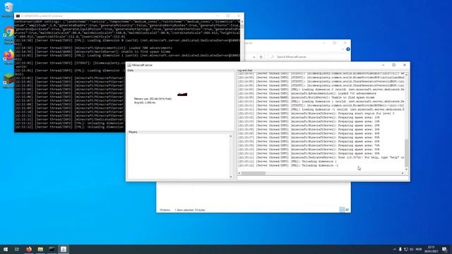Image resolution: width=452 pixels, height=254 pixels.
Task: Minimize the Minecraft server window
Action: (383, 65)
